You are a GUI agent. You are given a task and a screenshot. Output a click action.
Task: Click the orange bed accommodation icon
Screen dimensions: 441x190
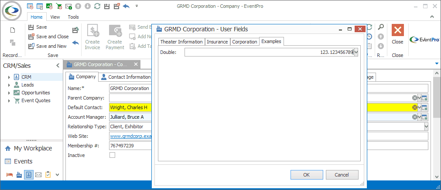click(10, 175)
